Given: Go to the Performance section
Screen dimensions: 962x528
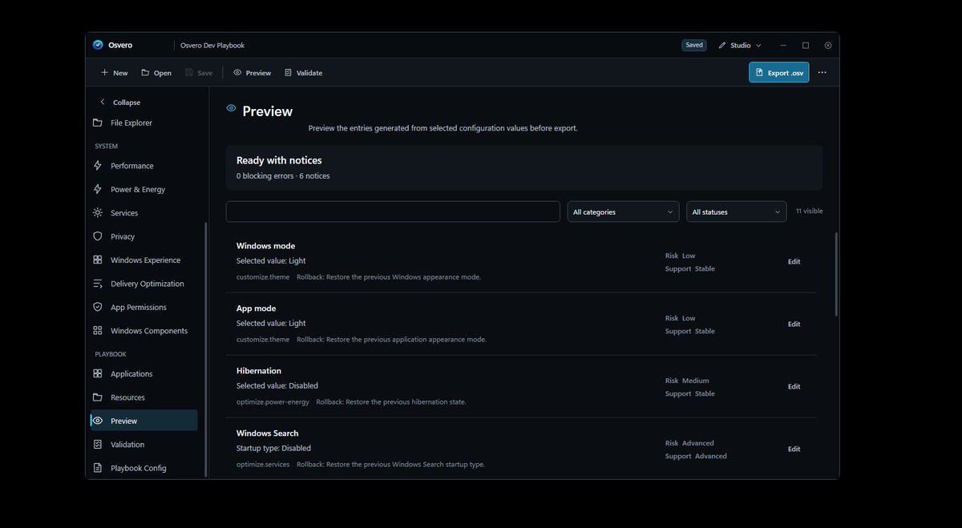Looking at the screenshot, I should 143,166.
